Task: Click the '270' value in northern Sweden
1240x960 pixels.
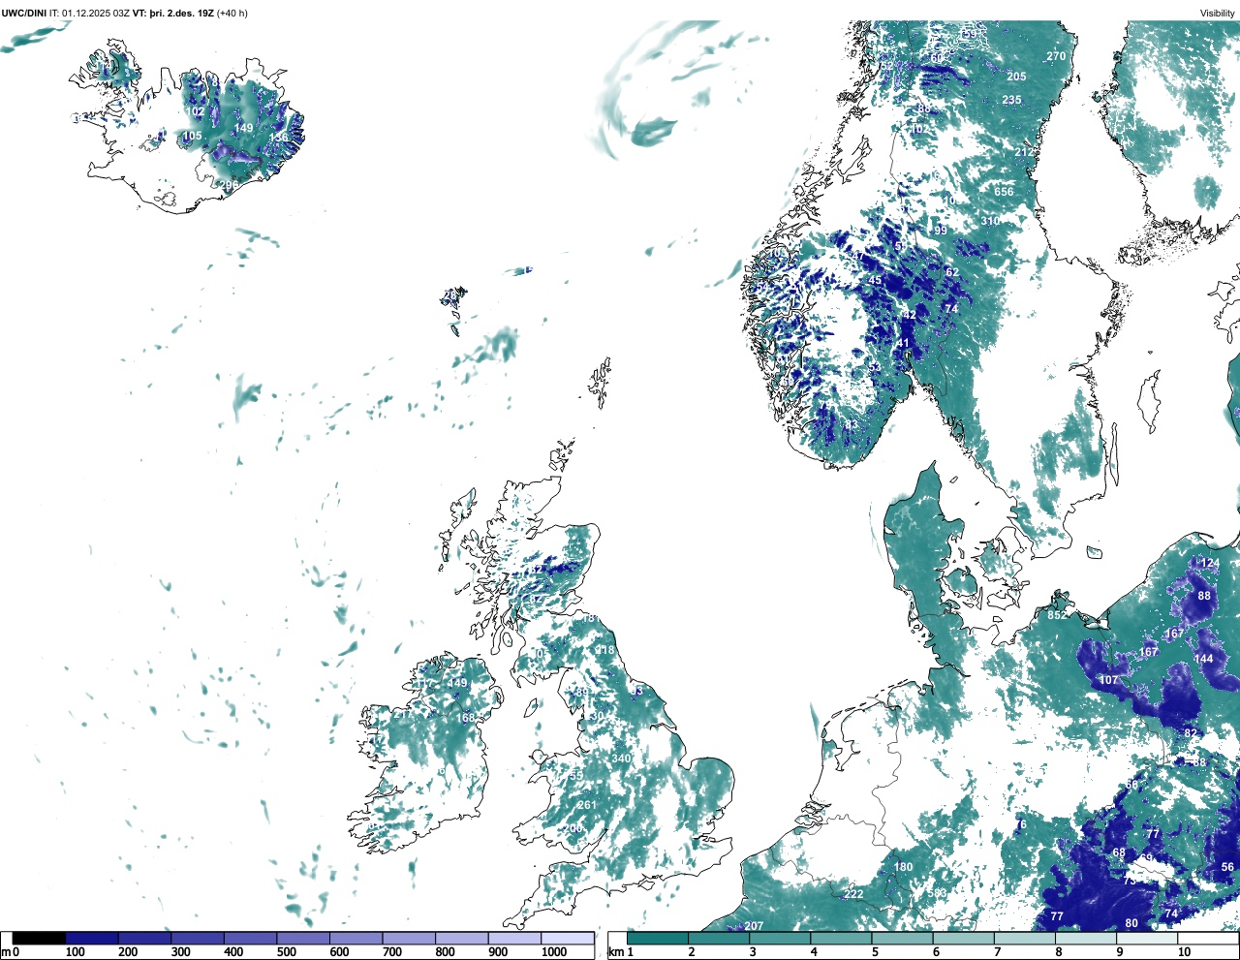Action: pos(1056,56)
